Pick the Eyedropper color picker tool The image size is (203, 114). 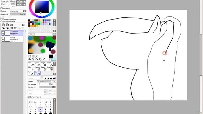coord(43,59)
